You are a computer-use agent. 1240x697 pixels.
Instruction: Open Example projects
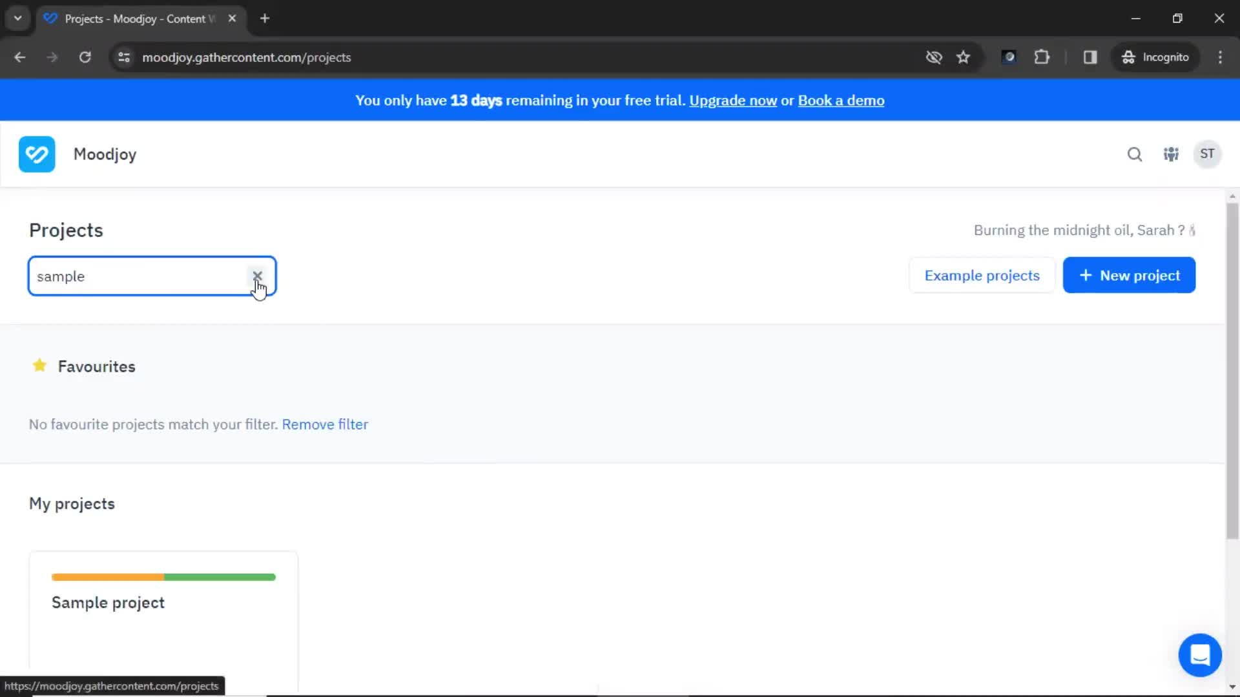[982, 276]
